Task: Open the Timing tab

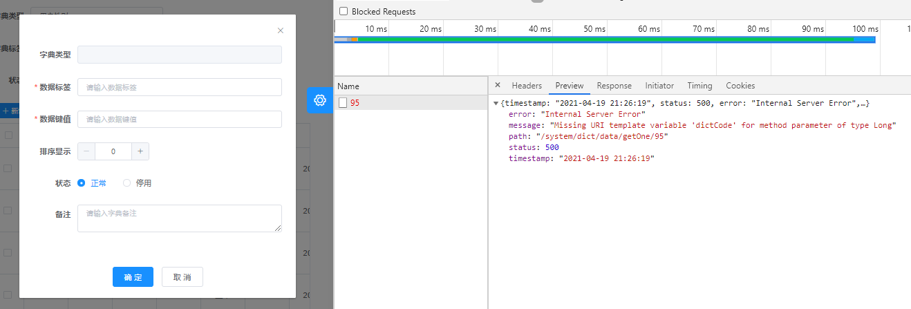Action: (x=699, y=86)
